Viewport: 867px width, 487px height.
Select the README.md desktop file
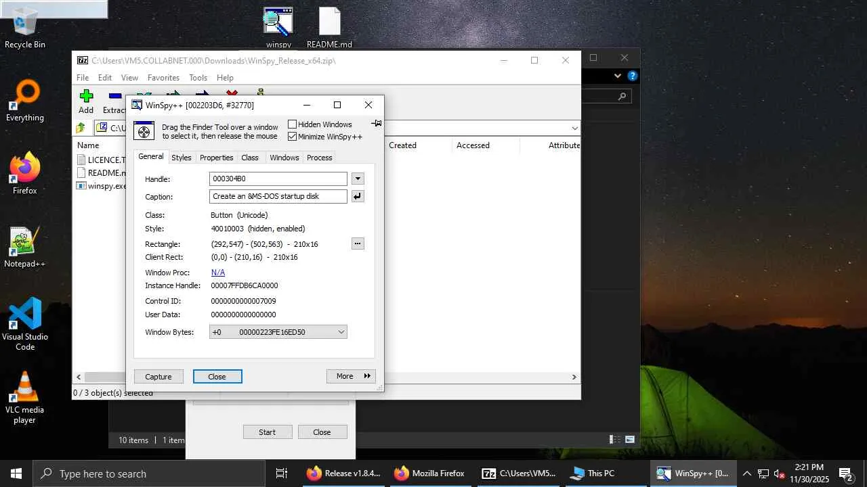click(x=329, y=28)
